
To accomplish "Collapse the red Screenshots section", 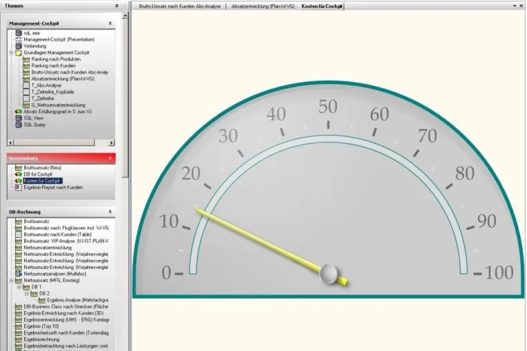I will pos(110,158).
